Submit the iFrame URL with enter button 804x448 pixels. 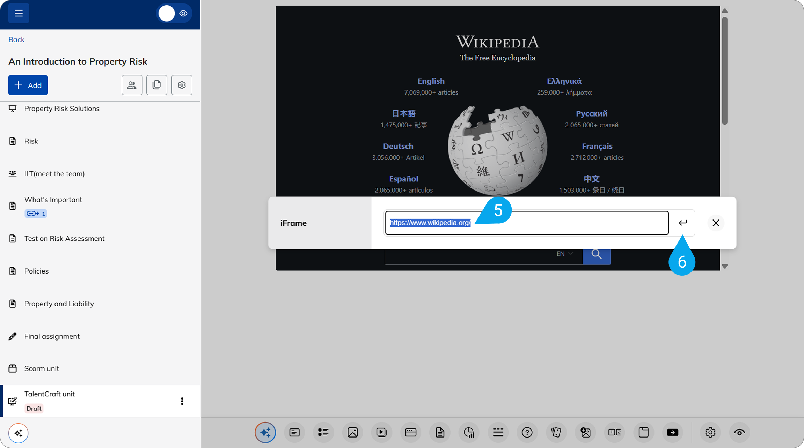[682, 223]
